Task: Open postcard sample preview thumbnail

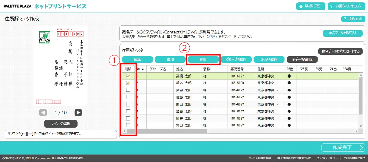Action: click(x=61, y=66)
